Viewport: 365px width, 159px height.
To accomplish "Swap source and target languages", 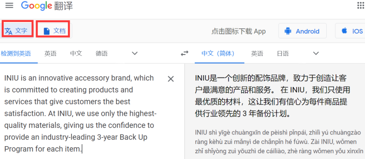I will (x=185, y=54).
